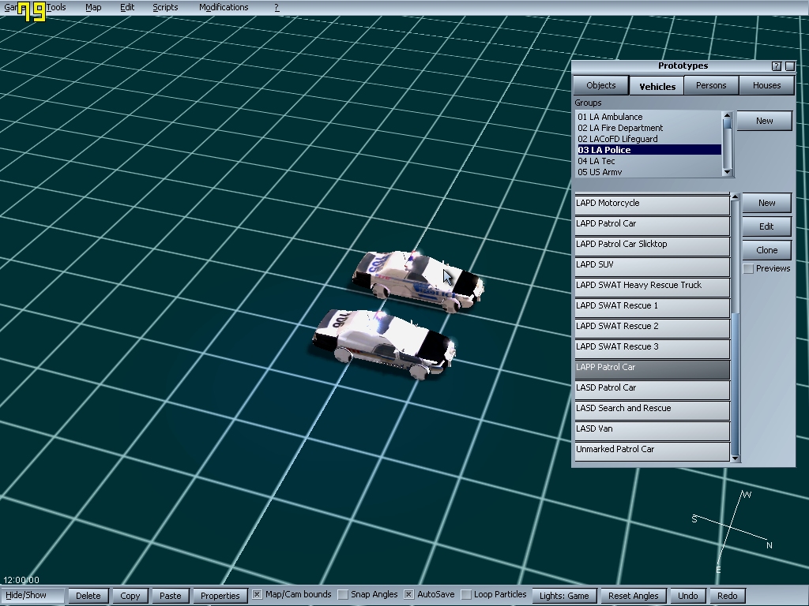Click the Groups list scroll down arrow
809x606 pixels.
[728, 172]
